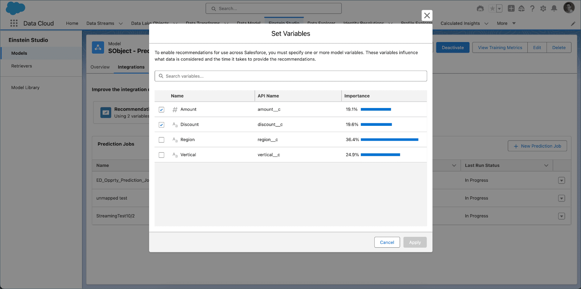The image size is (581, 289).
Task: Uncheck the Amount variable checkbox
Action: [x=161, y=110]
